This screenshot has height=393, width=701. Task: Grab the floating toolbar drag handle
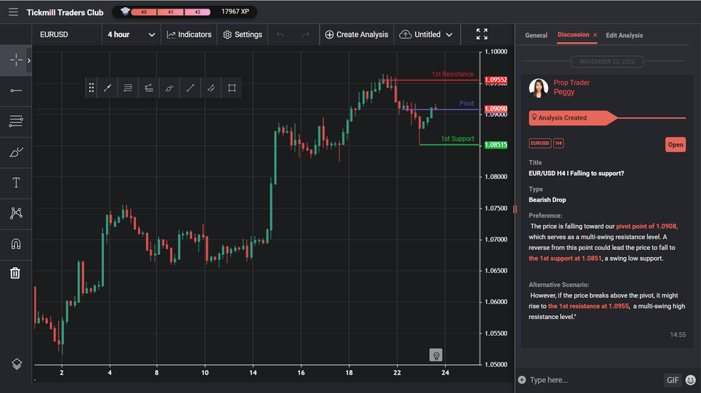pos(91,88)
